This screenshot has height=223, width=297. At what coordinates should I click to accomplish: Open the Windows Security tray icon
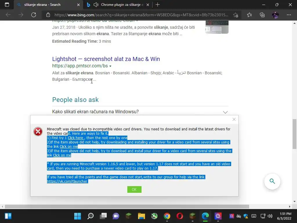(x=246, y=216)
